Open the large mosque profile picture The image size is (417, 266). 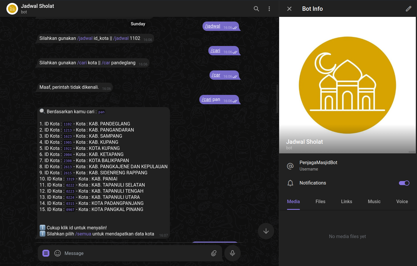point(347,85)
